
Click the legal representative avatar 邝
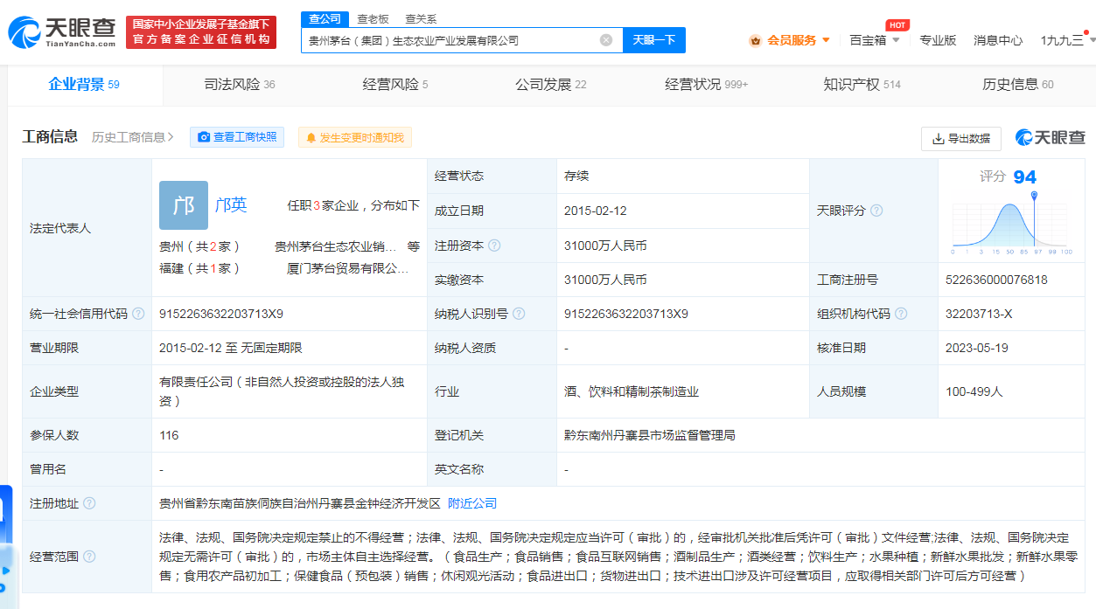click(x=184, y=205)
